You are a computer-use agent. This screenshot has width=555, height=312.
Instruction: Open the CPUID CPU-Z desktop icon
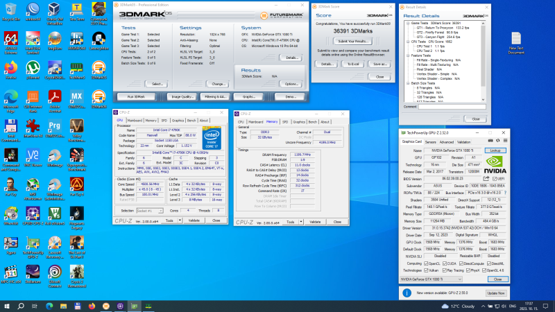(x=33, y=216)
